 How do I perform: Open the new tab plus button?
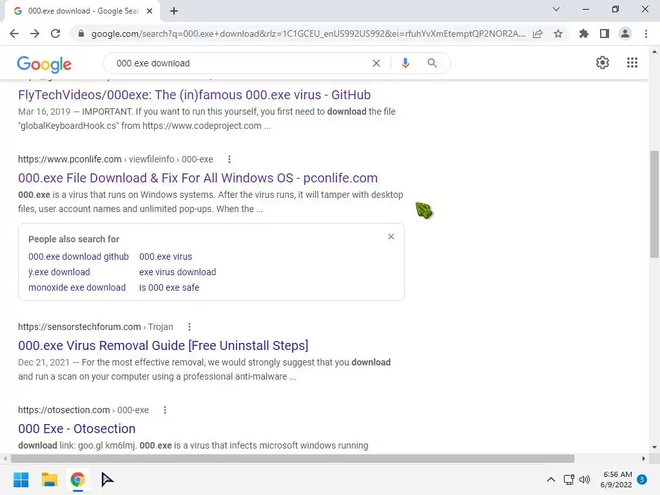pos(174,11)
